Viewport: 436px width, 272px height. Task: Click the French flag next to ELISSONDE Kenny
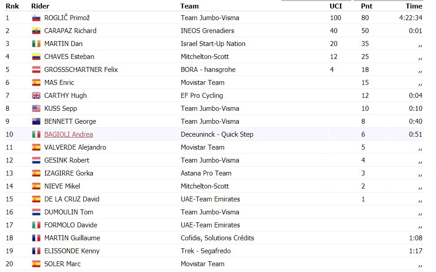(x=36, y=251)
